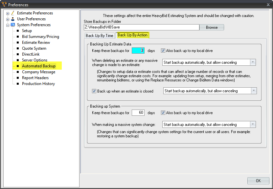Click Browse to choose a backup folder
Image resolution: width=273 pixels, height=189 pixels.
[x=212, y=27]
